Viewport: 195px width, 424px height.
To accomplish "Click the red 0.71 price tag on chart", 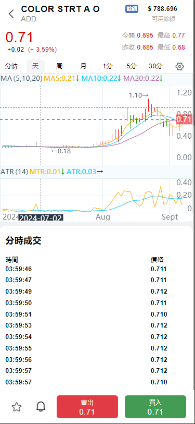I will (186, 119).
